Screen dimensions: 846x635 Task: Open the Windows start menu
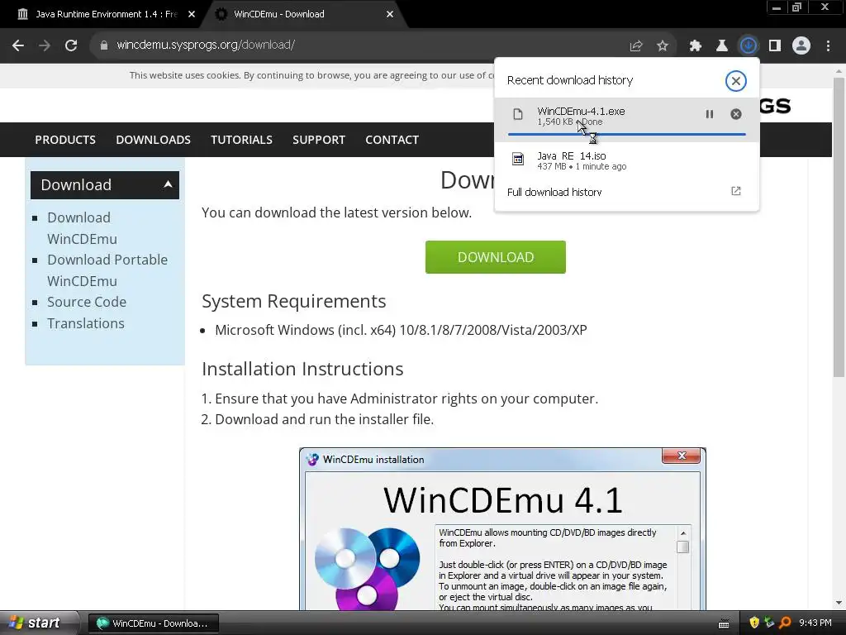point(35,623)
